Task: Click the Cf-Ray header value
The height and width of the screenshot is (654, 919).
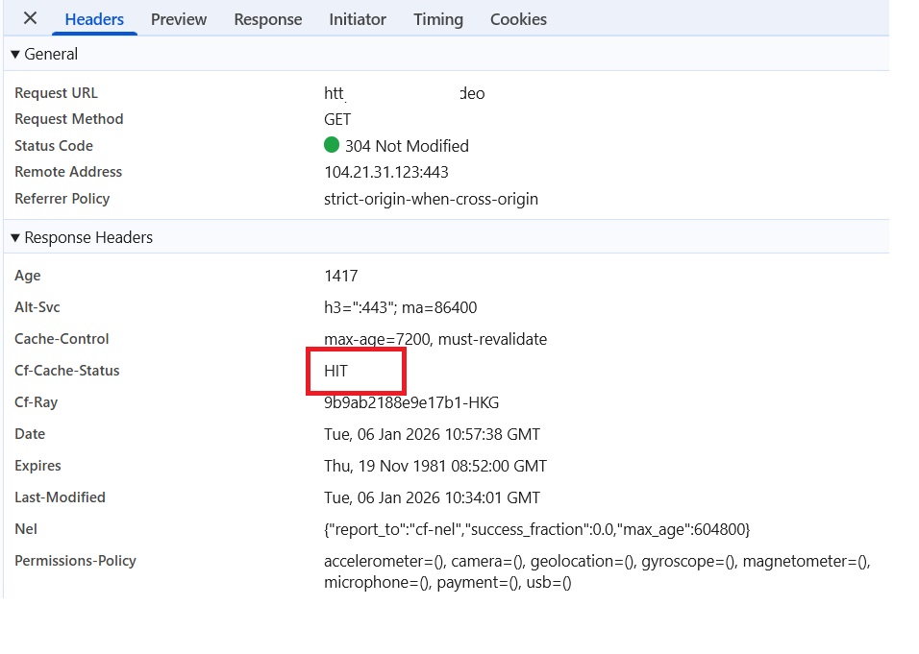Action: pyautogui.click(x=410, y=402)
